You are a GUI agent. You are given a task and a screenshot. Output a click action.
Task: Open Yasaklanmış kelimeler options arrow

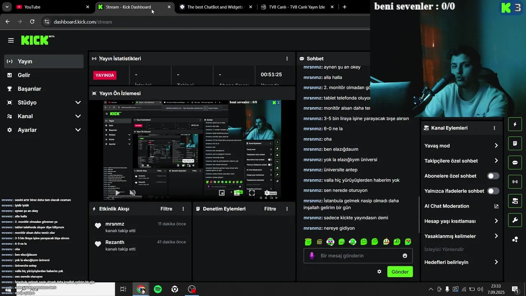[x=496, y=236]
